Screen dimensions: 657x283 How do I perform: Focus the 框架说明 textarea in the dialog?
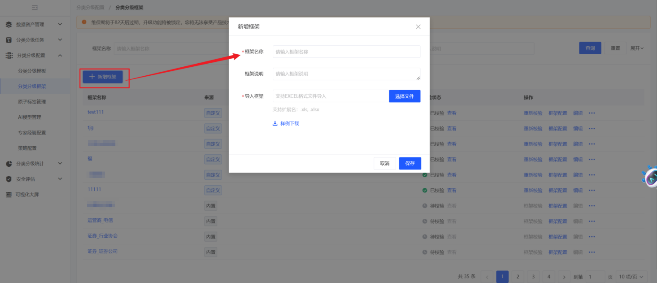[x=346, y=74]
